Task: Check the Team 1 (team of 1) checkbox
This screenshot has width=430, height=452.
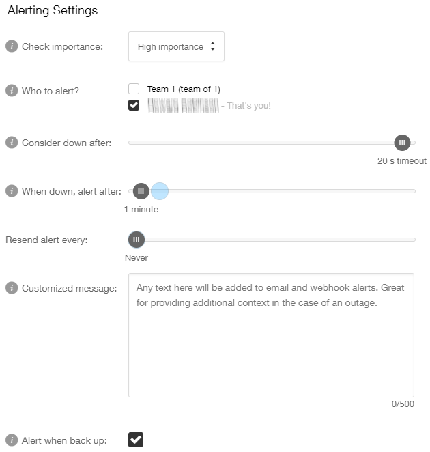Action: click(134, 89)
